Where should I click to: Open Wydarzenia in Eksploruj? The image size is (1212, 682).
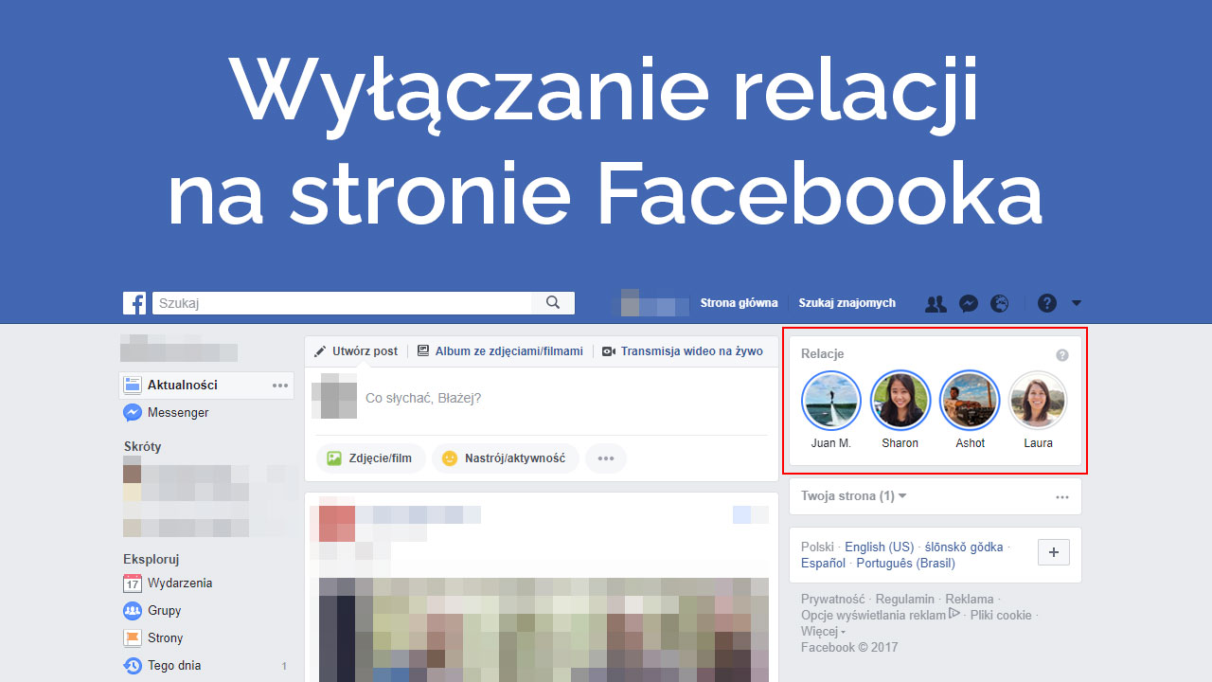(180, 583)
